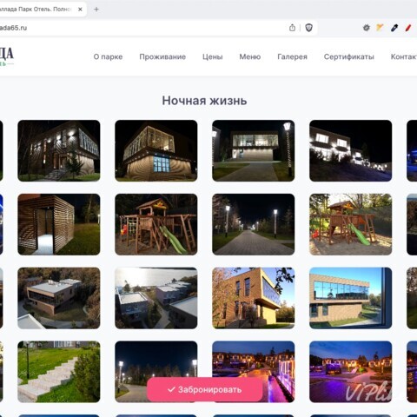Screen dimensions: 417x417
Task: Click the red pen extension icon
Action: click(408, 28)
